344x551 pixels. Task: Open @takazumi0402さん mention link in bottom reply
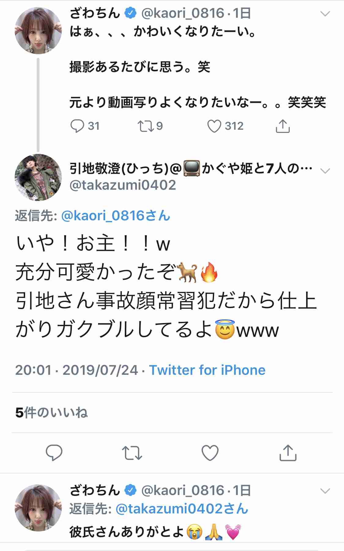pyautogui.click(x=182, y=509)
